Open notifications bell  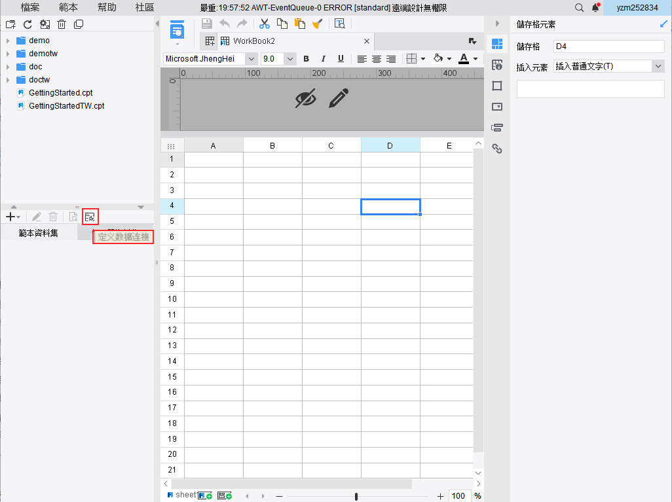[596, 8]
